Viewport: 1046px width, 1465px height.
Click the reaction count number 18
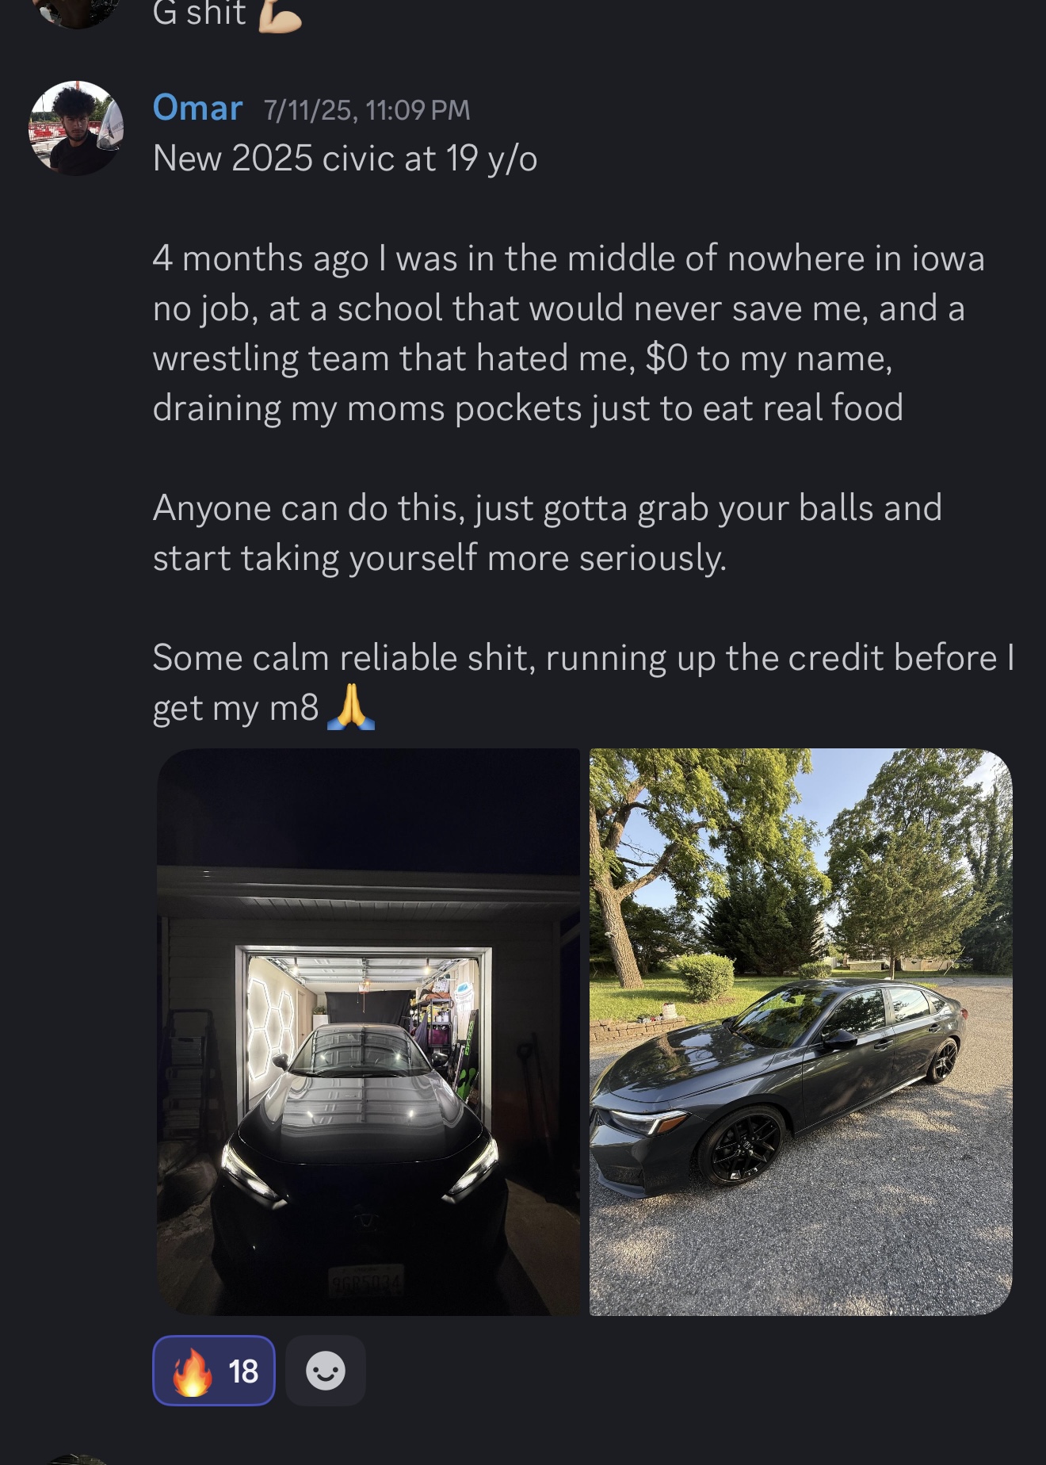point(243,1371)
